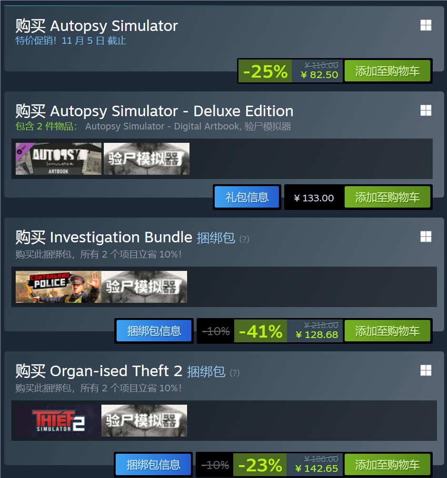This screenshot has width=447, height=478.
Task: Add Autopsy Simulator ¥82.50 to cart
Action: tap(387, 71)
